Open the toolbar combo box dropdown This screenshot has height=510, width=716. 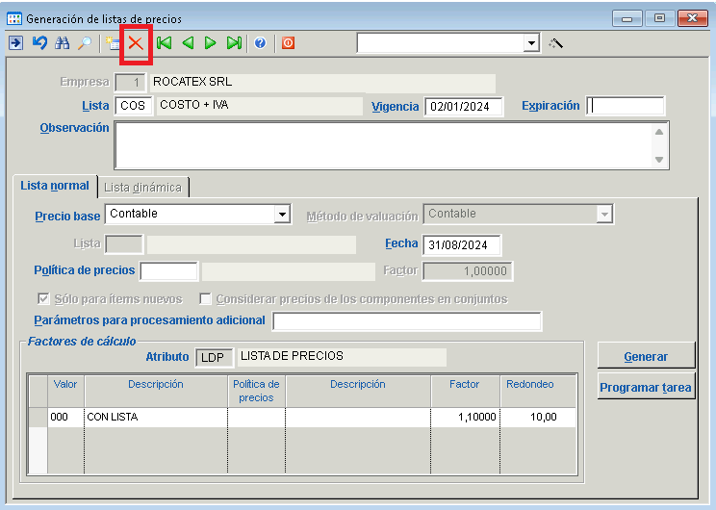click(x=531, y=43)
